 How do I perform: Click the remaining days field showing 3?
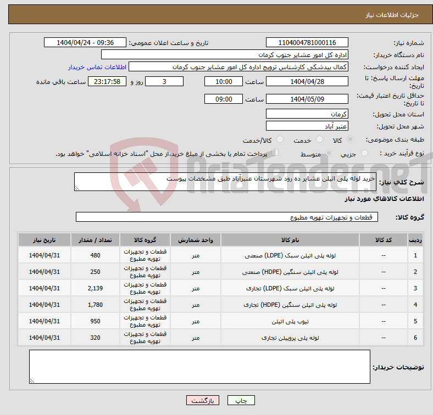pyautogui.click(x=164, y=81)
